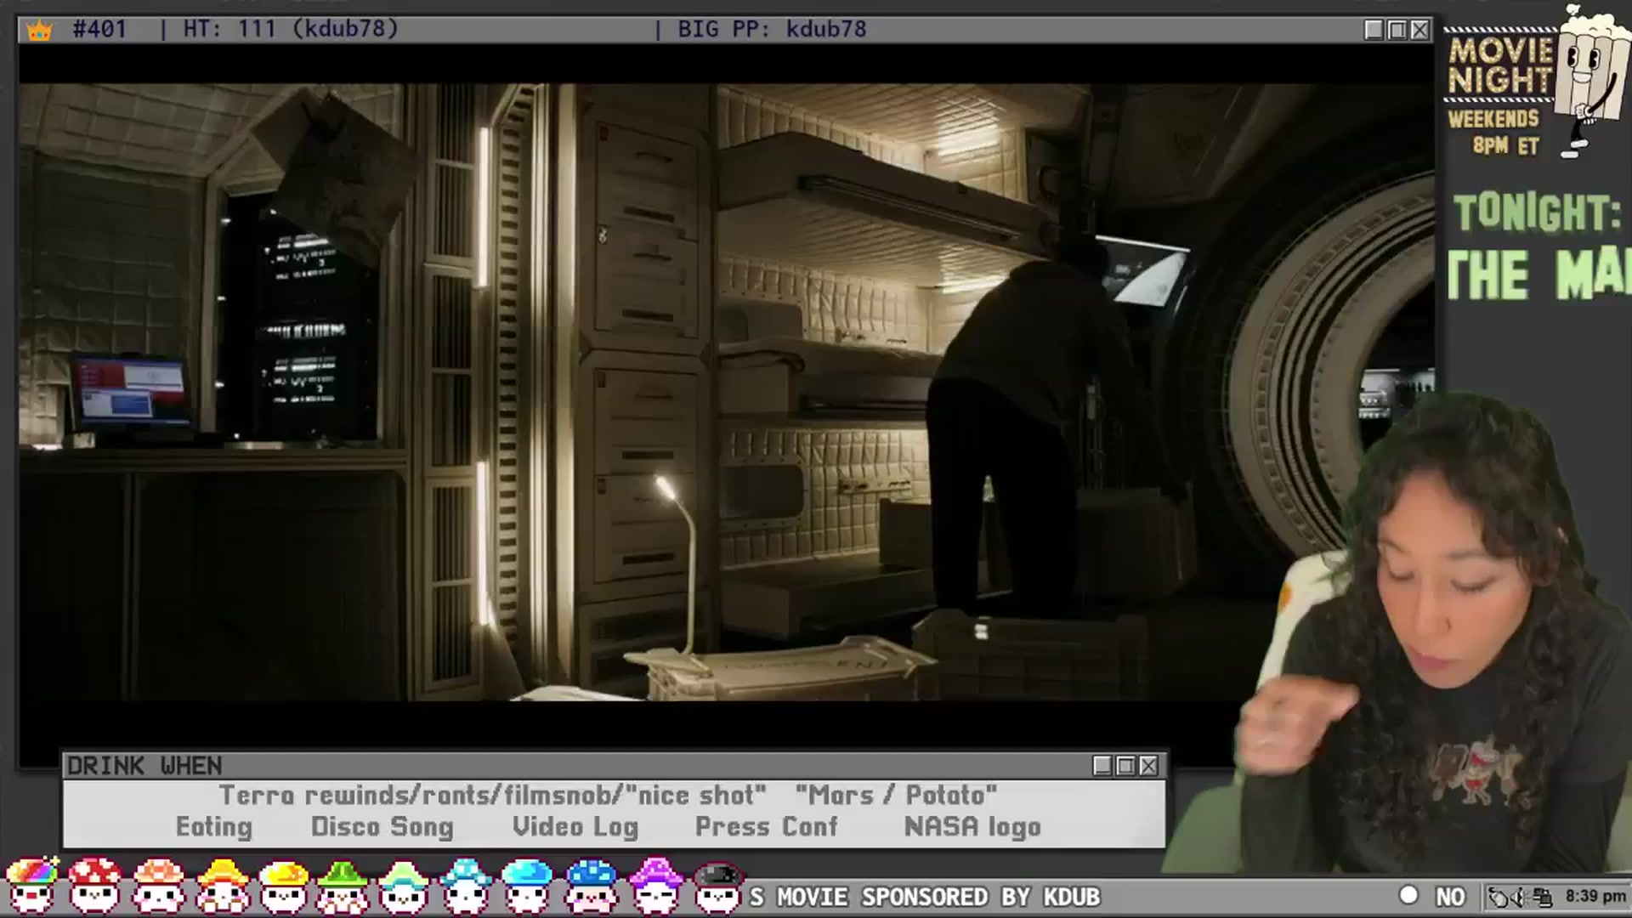Image resolution: width=1632 pixels, height=918 pixels.
Task: Maximize the DRINK WHEN window
Action: (1125, 766)
